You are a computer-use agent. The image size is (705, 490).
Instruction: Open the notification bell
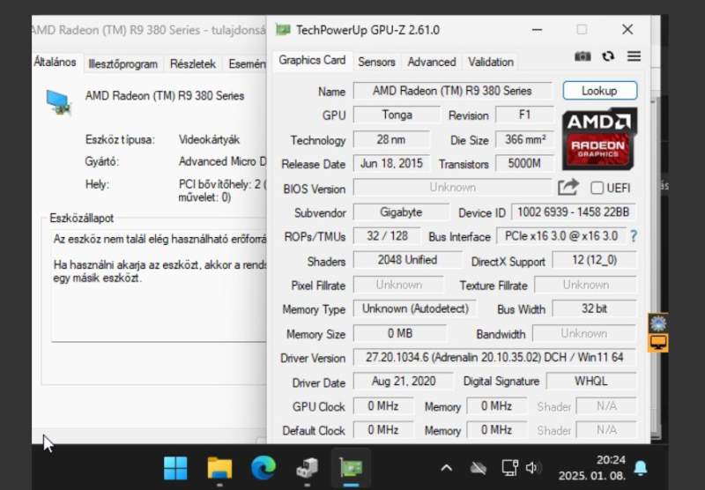coord(641,469)
